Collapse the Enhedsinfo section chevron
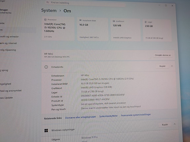The height and width of the screenshot is (142, 190). [172, 66]
